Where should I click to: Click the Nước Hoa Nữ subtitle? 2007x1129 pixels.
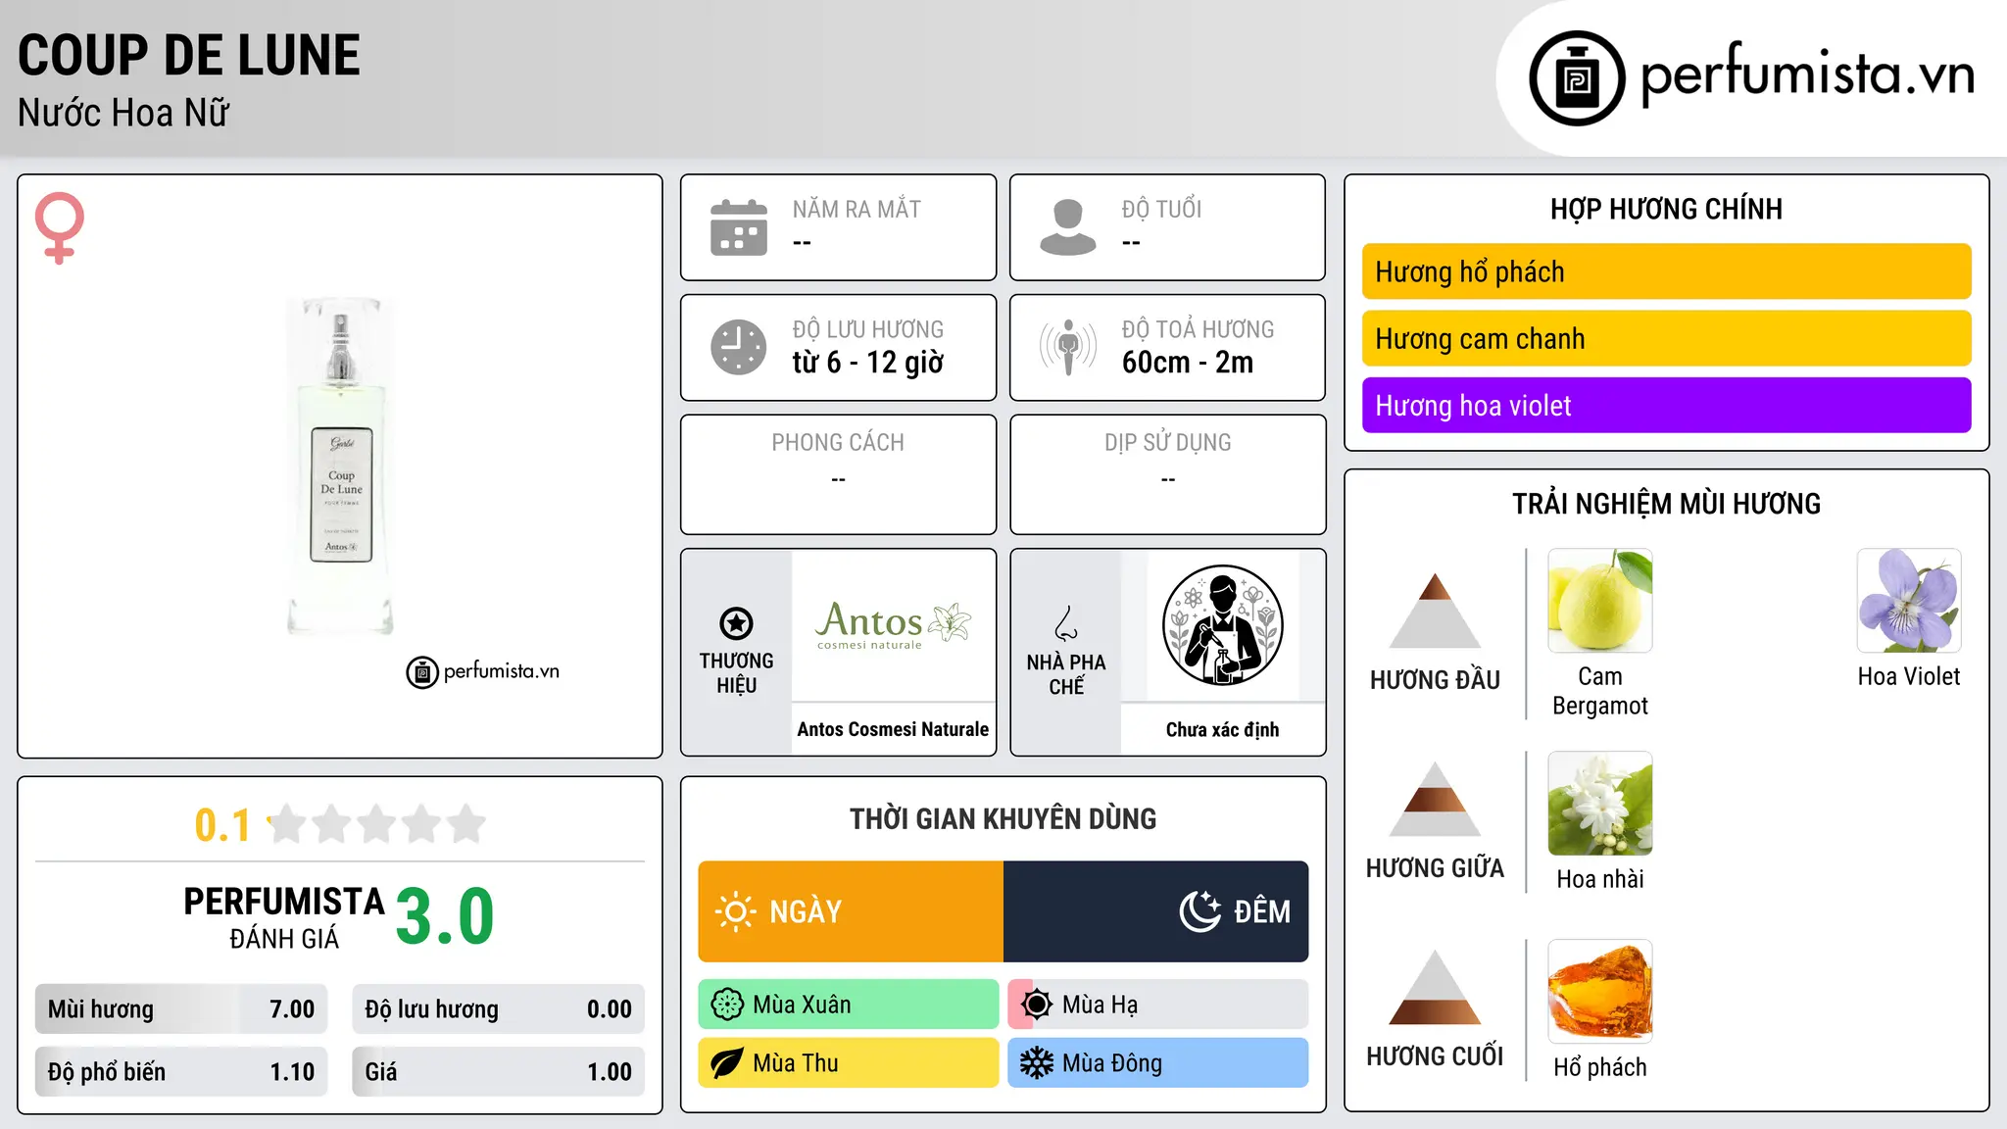click(x=123, y=113)
